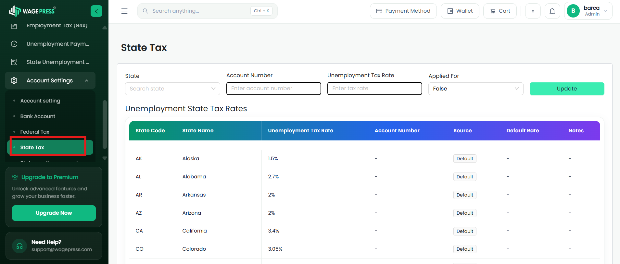Focus the Account Number input
The height and width of the screenshot is (264, 620).
(x=274, y=89)
